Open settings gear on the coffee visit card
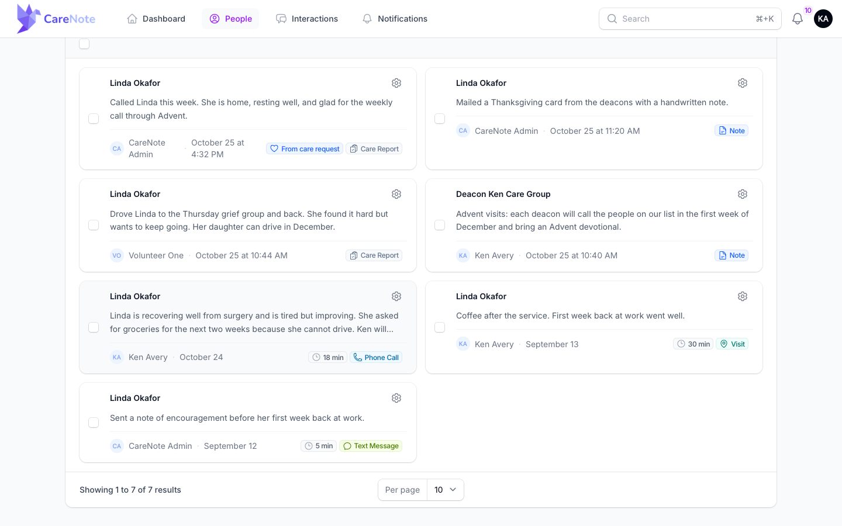 tap(743, 296)
